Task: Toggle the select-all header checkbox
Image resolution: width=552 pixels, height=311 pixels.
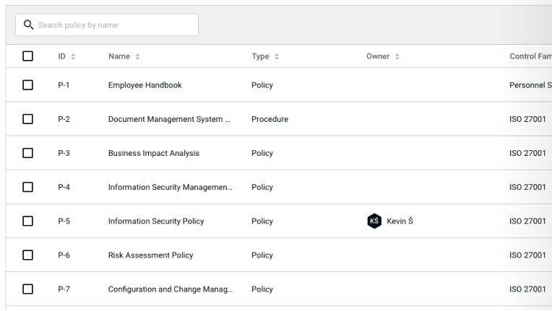Action: (28, 56)
